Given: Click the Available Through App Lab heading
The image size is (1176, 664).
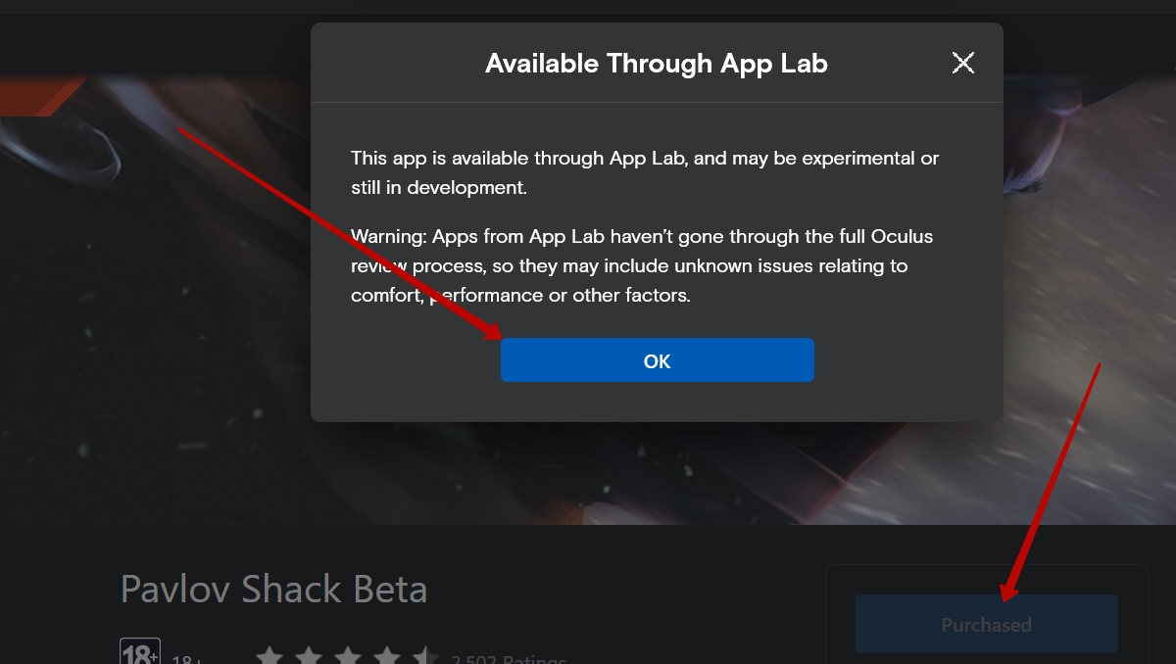Looking at the screenshot, I should (657, 64).
